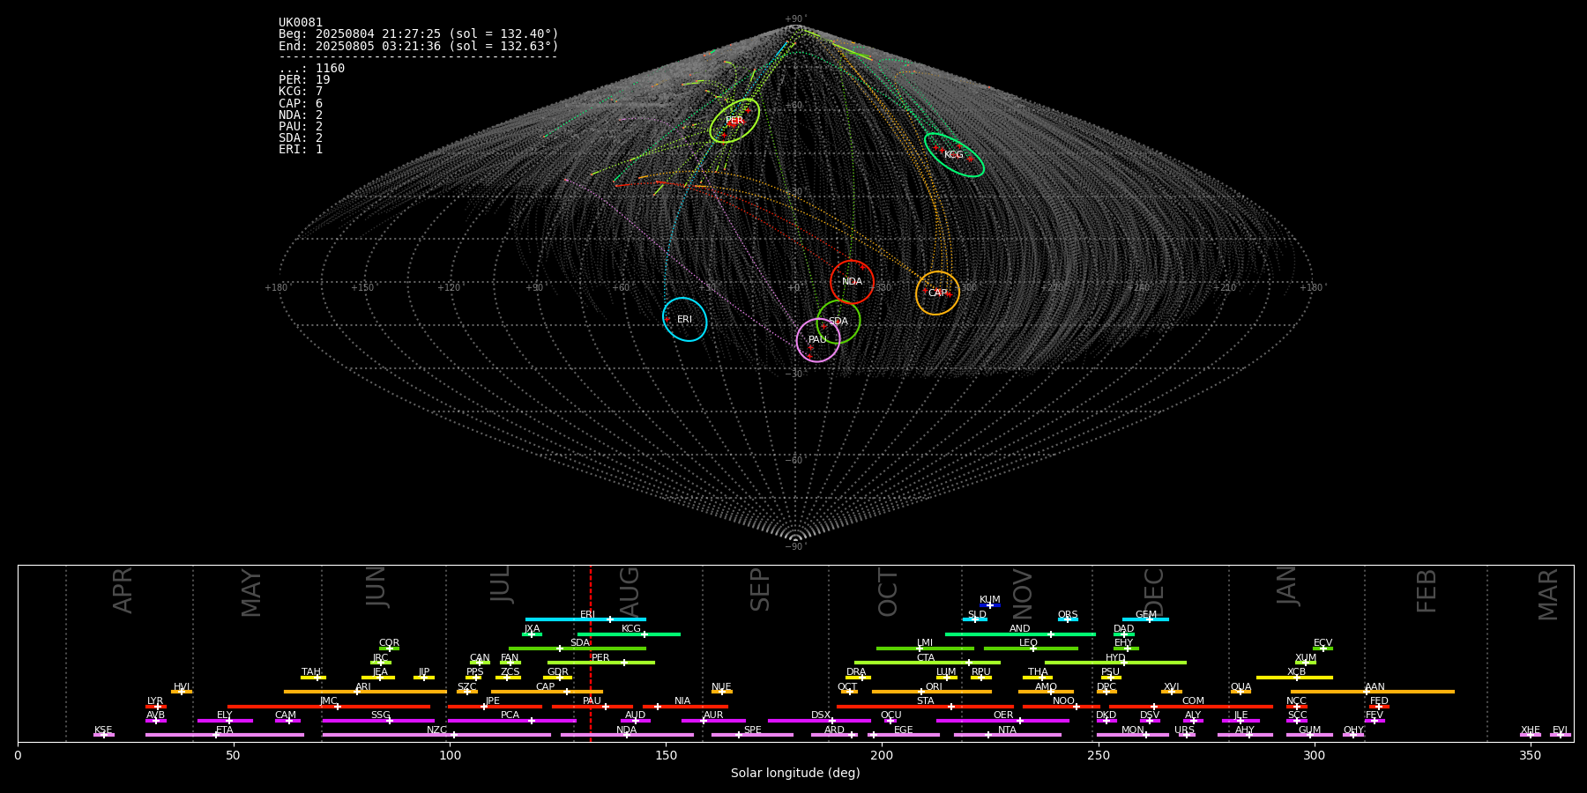This screenshot has height=793, width=1587.
Task: Click the PCA shower bar in the timeline
Action: (x=511, y=721)
